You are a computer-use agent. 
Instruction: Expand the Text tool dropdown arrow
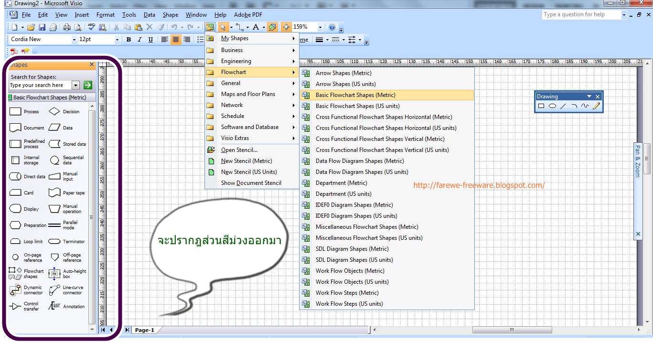tap(264, 27)
